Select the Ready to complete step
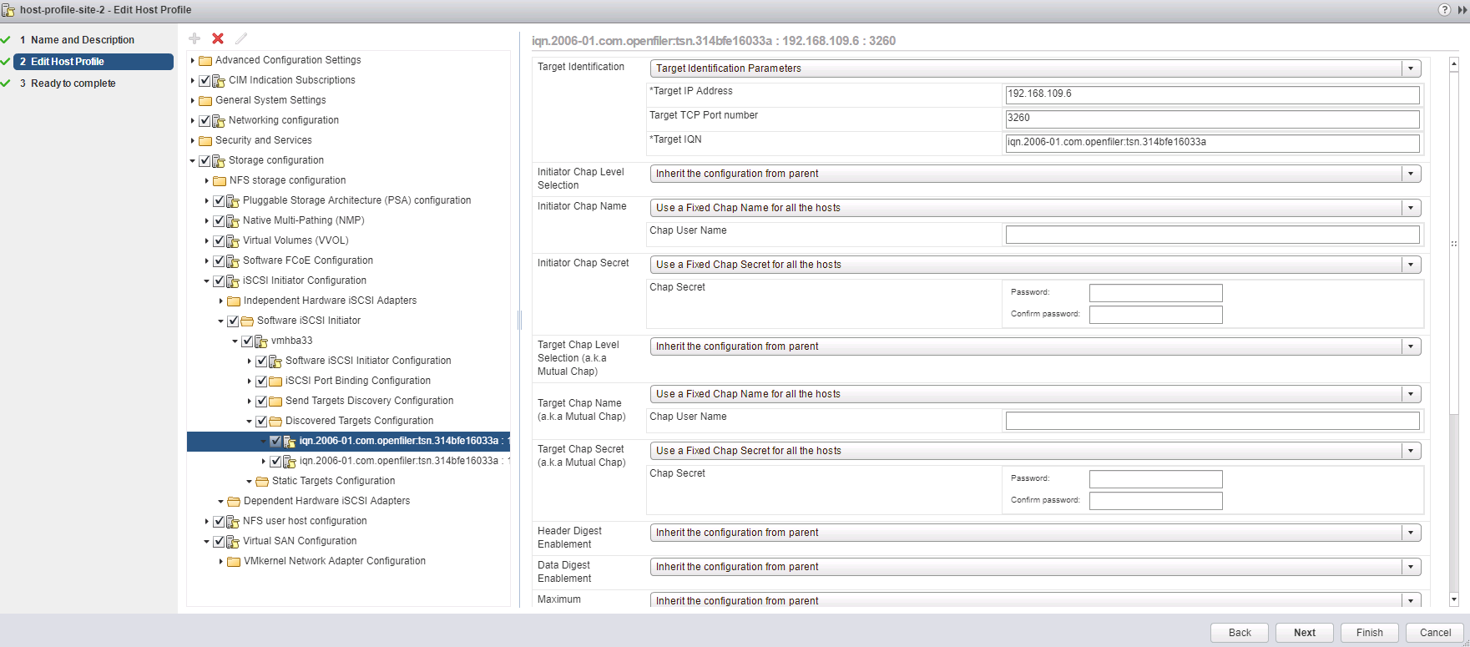 point(73,83)
